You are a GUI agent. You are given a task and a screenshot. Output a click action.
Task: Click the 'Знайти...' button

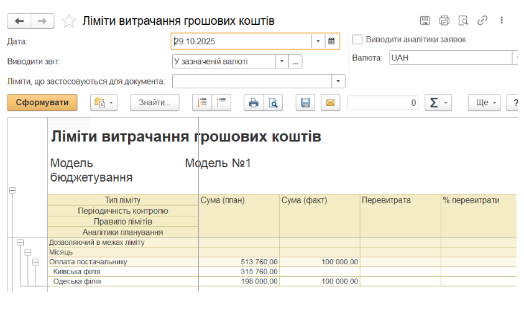tap(154, 103)
